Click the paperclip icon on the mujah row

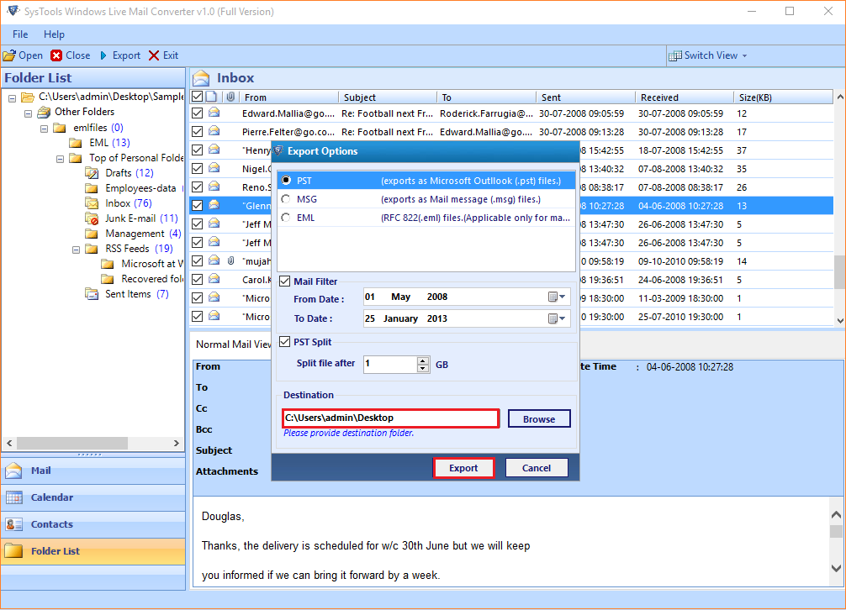[231, 260]
